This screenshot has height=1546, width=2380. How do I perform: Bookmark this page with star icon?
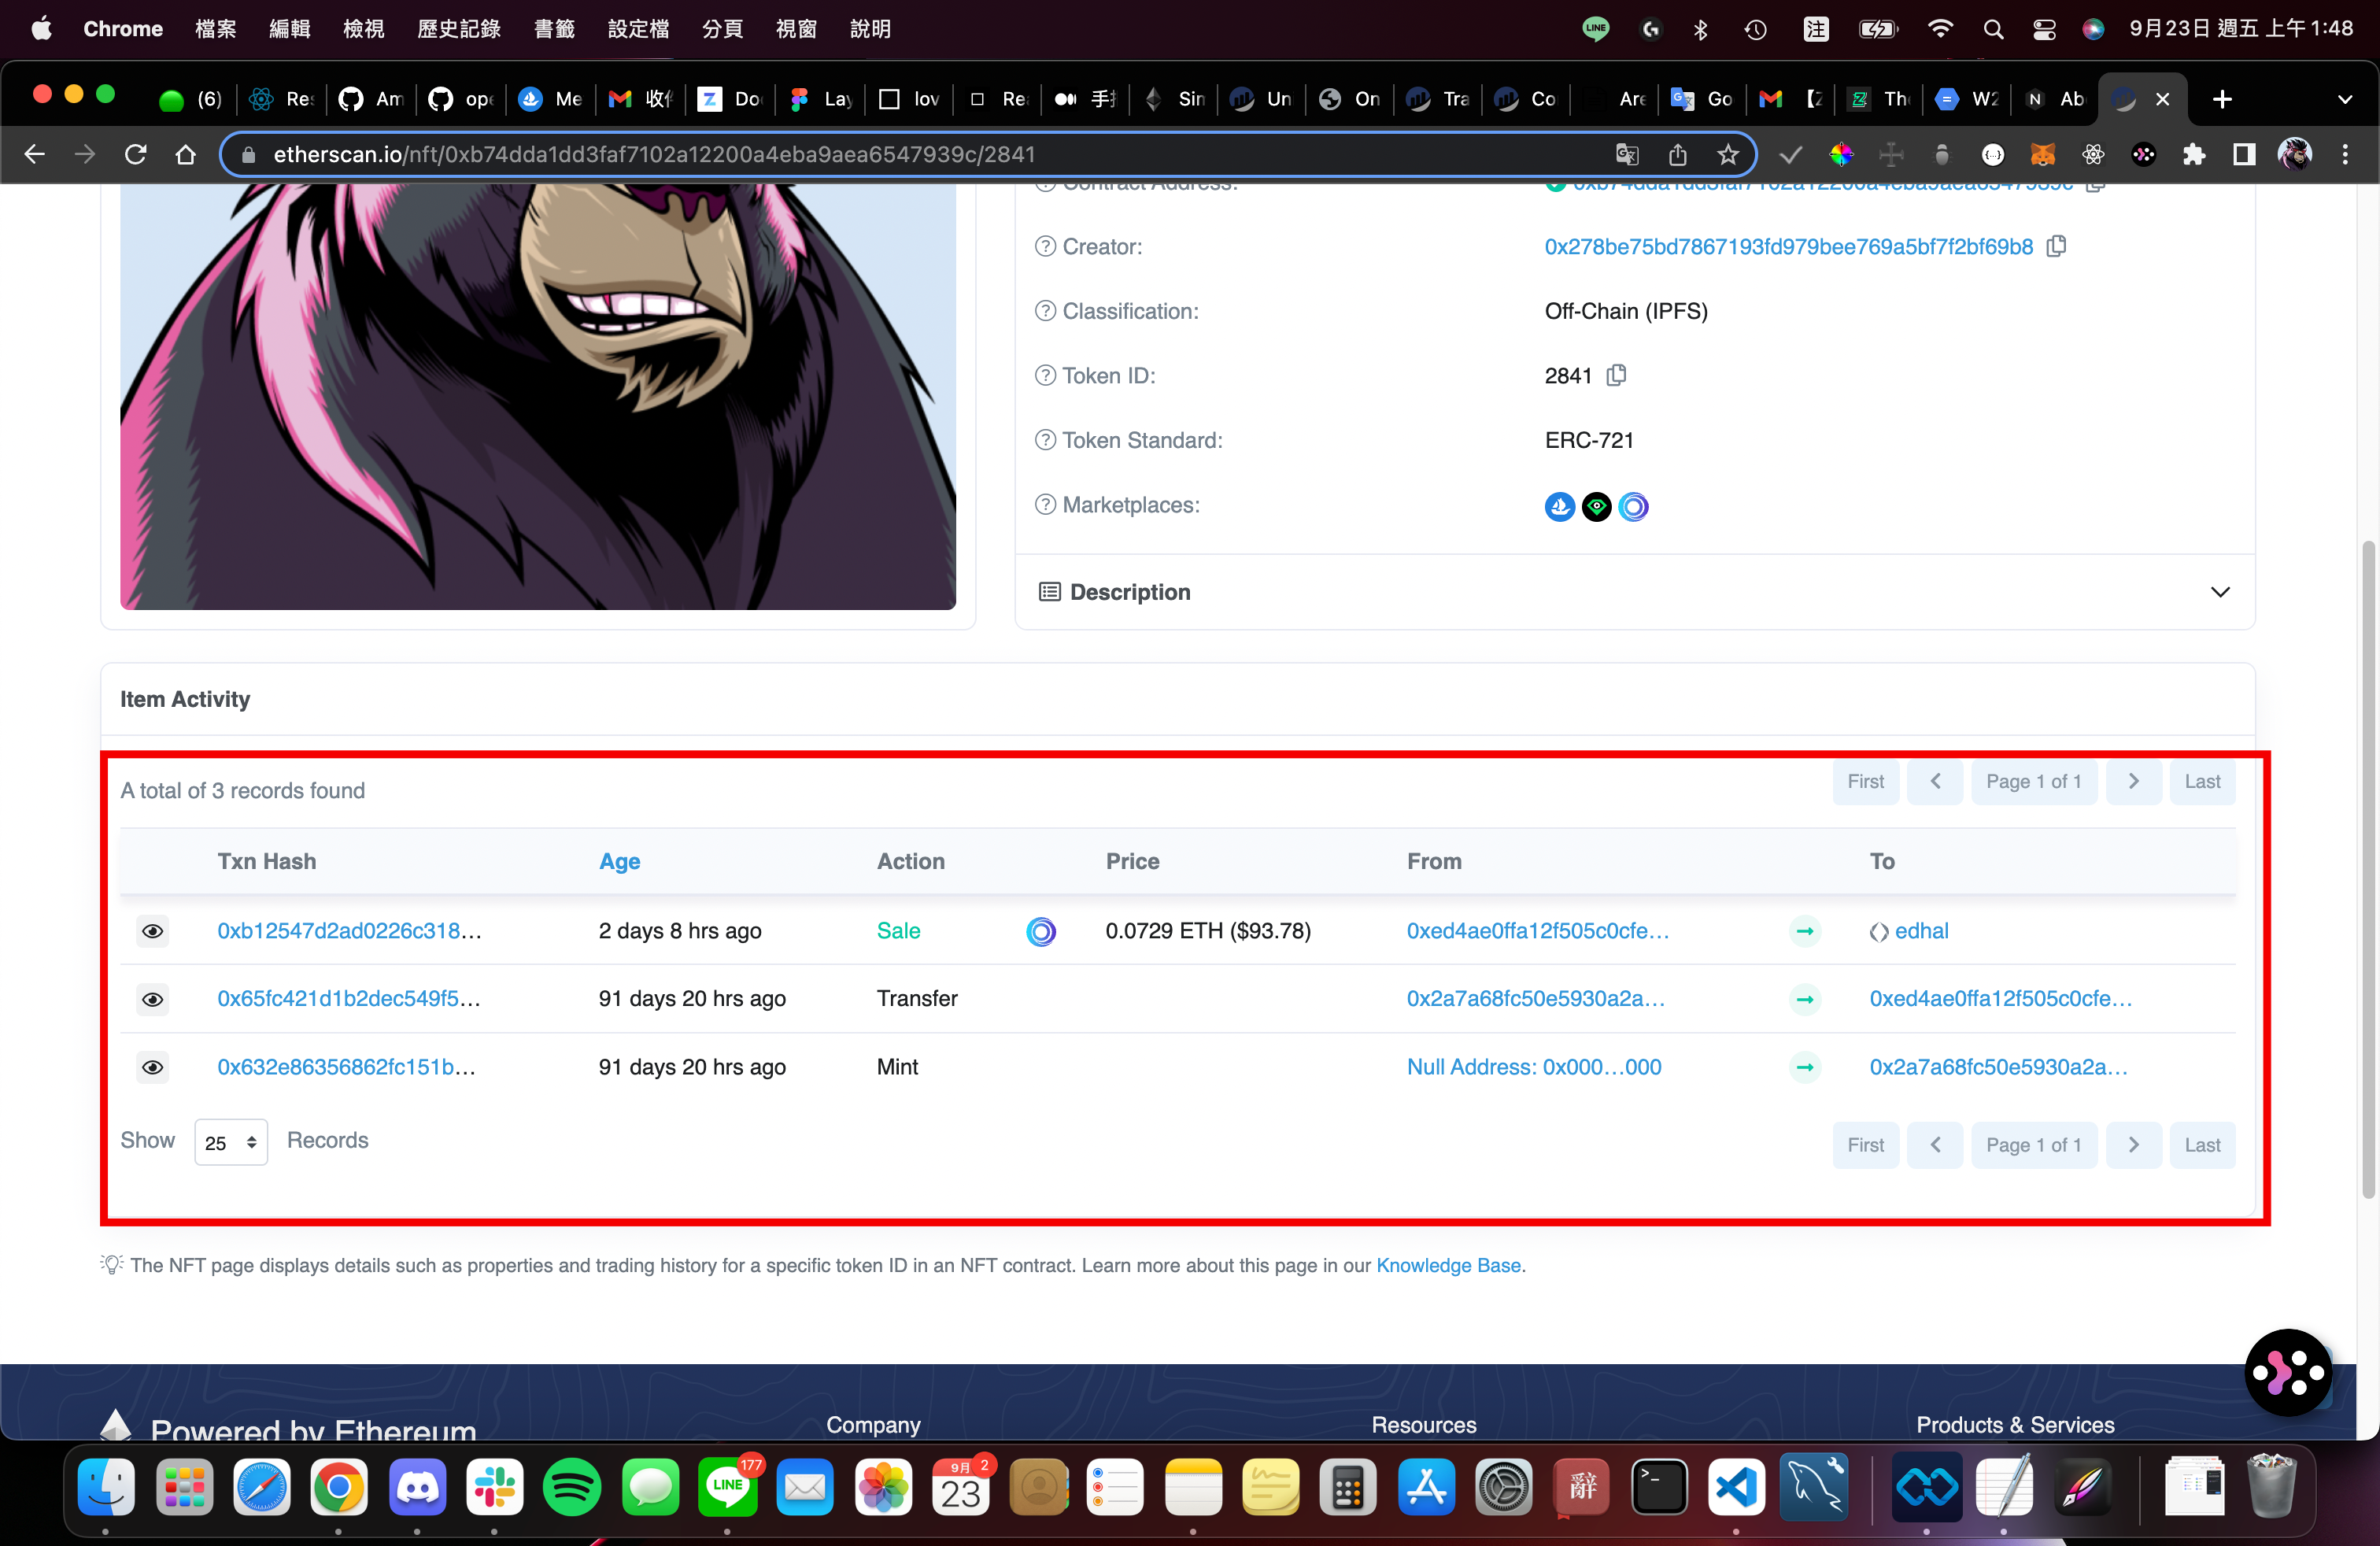click(1728, 154)
